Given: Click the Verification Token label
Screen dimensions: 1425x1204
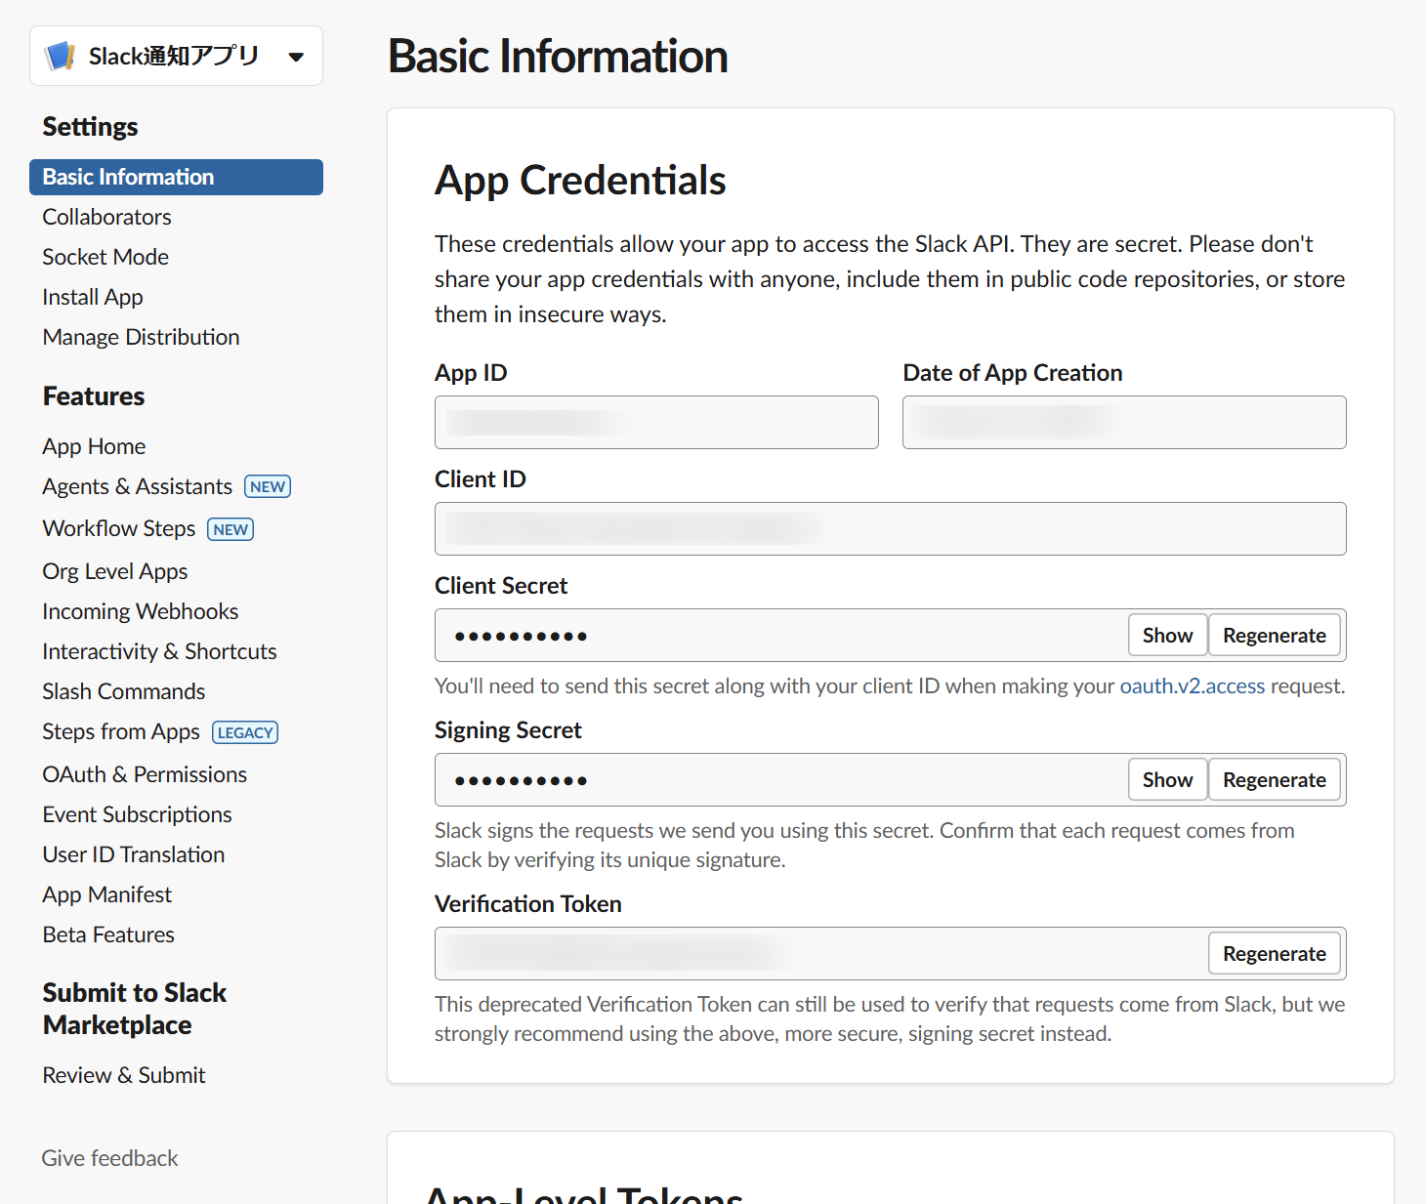Looking at the screenshot, I should 528,904.
